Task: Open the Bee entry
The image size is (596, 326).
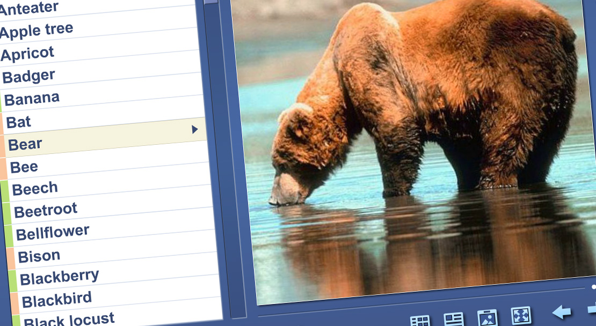Action: tap(24, 167)
